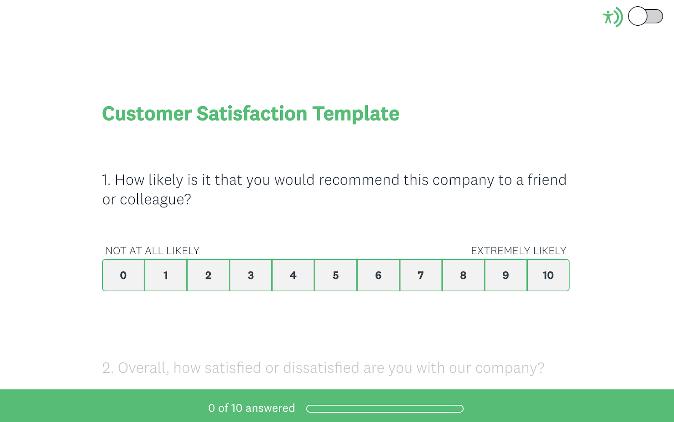Choose rating 1 for recommendation
674x422 pixels.
[166, 275]
